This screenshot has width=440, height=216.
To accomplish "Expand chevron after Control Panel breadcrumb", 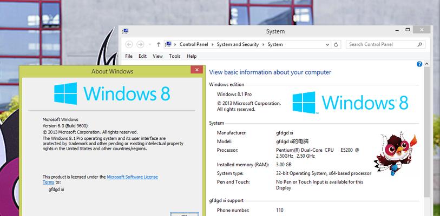I will pyautogui.click(x=213, y=44).
